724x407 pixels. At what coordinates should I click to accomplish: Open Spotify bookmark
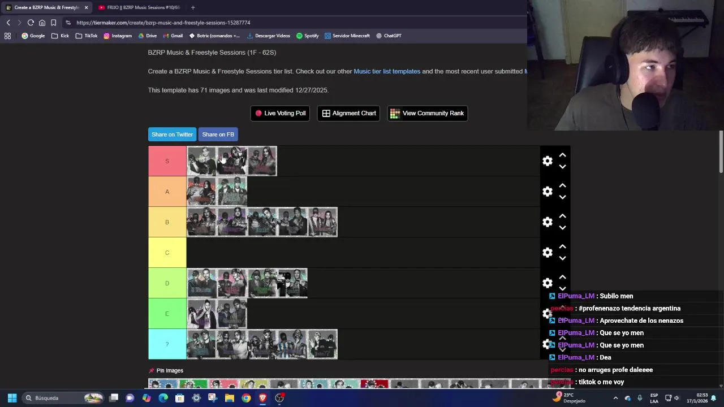click(307, 36)
